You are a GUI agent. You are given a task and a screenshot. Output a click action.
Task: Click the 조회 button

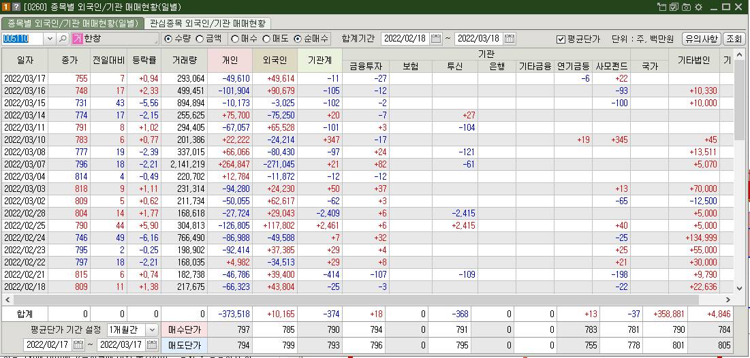pyautogui.click(x=734, y=39)
